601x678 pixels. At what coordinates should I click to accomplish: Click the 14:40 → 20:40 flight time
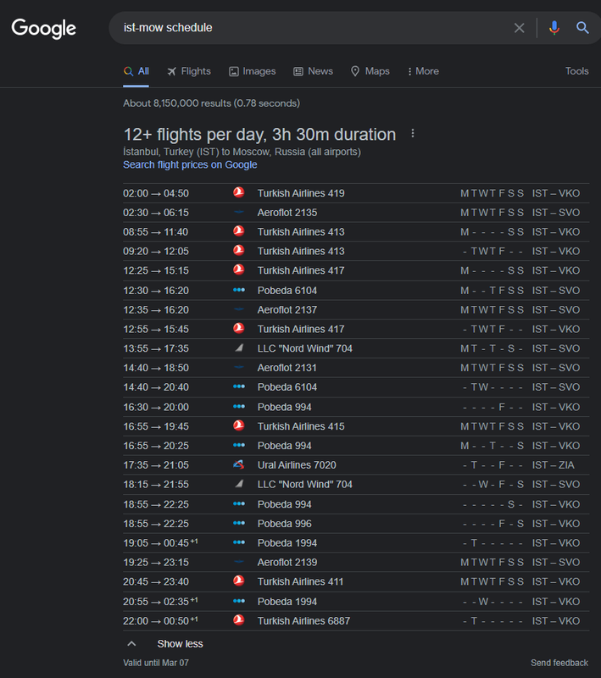click(156, 387)
